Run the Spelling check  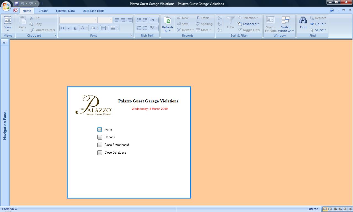(x=204, y=24)
